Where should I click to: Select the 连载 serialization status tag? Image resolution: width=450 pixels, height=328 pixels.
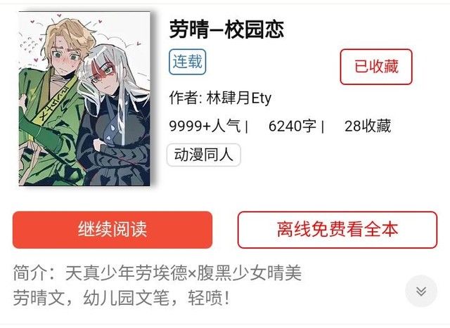click(188, 62)
